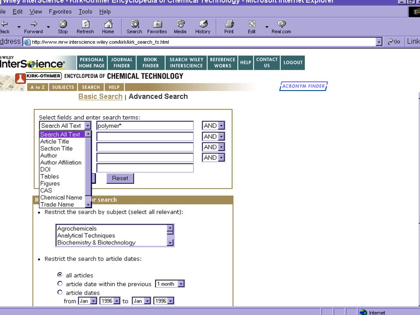This screenshot has width=420, height=315.
Task: Click the Kirk-Othmer flask logo icon
Action: click(x=21, y=78)
